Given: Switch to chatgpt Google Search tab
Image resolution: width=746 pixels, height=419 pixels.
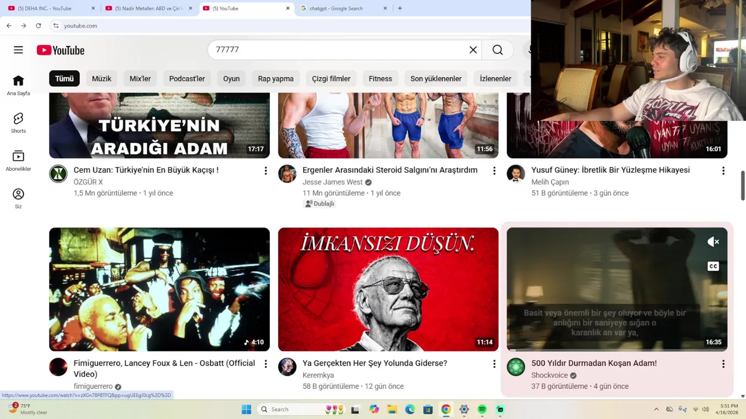Looking at the screenshot, I should (344, 8).
